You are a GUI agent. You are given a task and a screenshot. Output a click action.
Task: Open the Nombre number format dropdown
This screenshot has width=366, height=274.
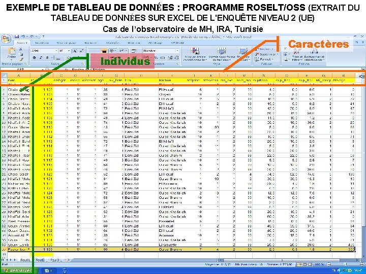pyautogui.click(x=177, y=51)
